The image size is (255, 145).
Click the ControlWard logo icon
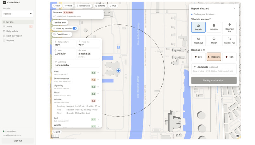click(x=4, y=3)
